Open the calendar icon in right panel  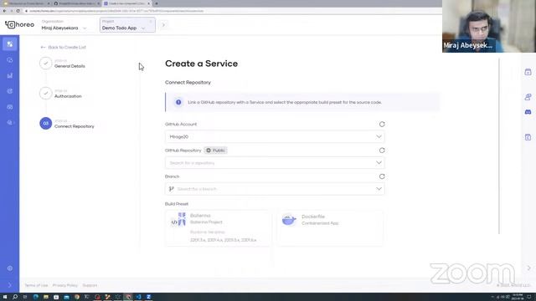tap(528, 72)
